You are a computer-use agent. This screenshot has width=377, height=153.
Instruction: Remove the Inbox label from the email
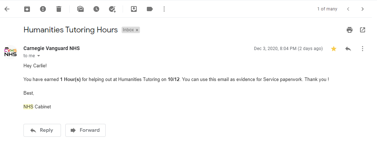click(x=137, y=30)
